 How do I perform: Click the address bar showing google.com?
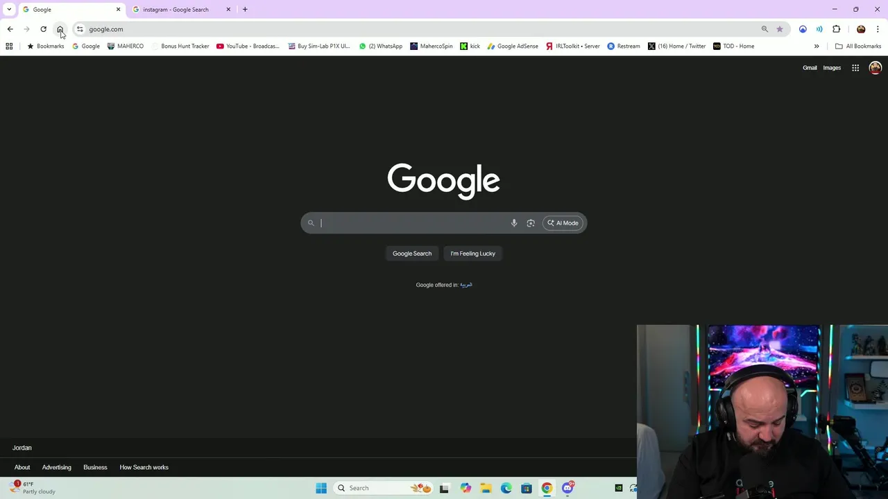point(416,29)
